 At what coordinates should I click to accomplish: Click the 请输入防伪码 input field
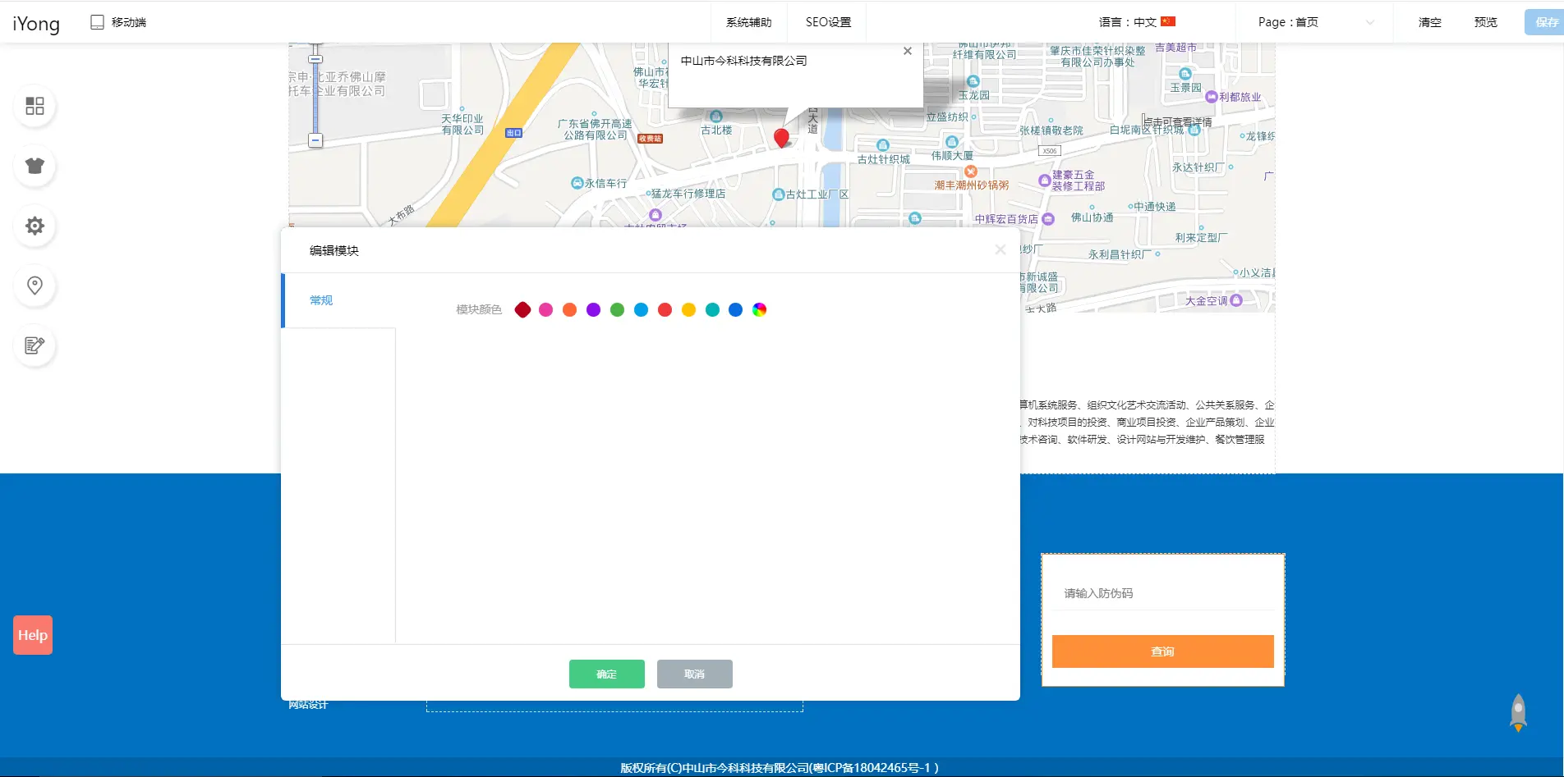[x=1162, y=593]
